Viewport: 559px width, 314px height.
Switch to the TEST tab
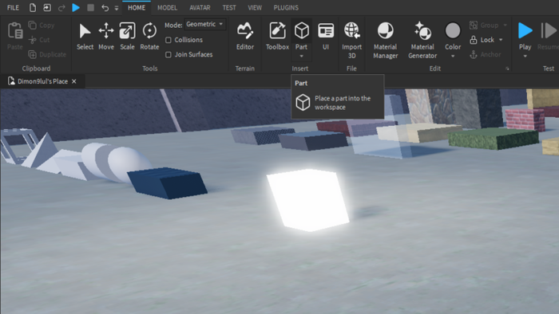point(229,7)
